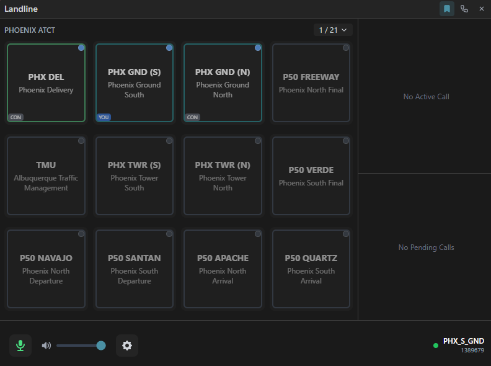
Task: Click the blue status dot on PHX DEL
Action: [81, 48]
